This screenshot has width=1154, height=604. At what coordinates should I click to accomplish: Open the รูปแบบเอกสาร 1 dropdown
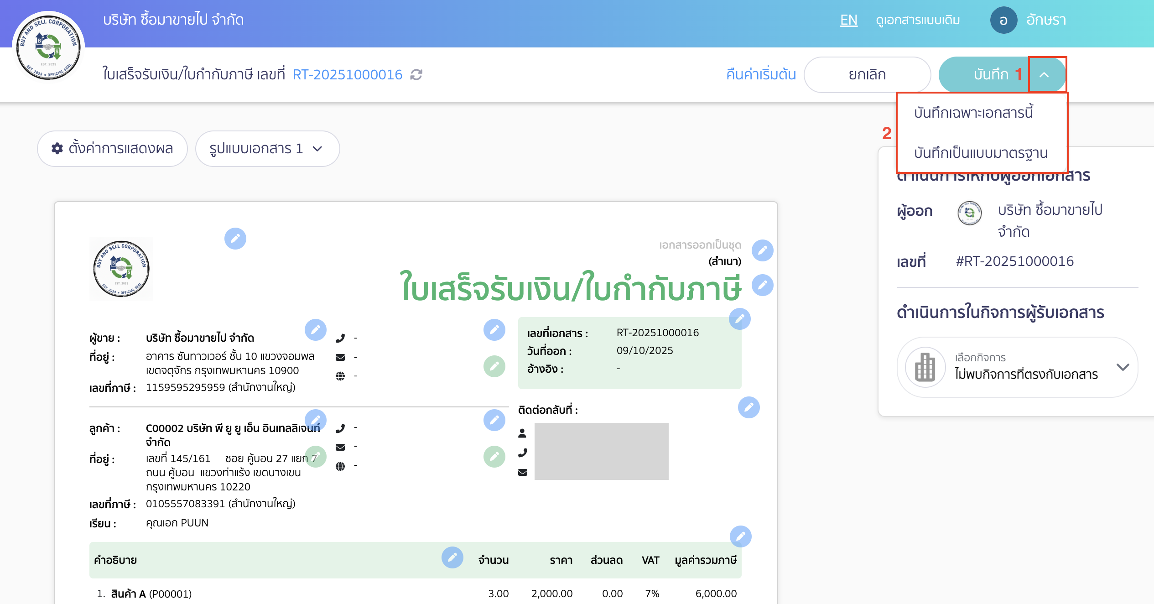(x=268, y=149)
